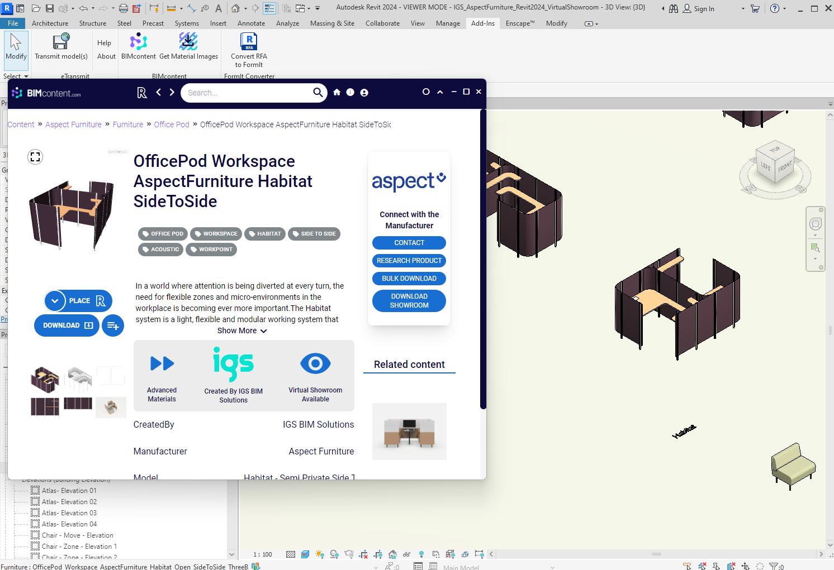Image resolution: width=834 pixels, height=570 pixels.
Task: Click the ViewCube FRONT face
Action: (785, 167)
